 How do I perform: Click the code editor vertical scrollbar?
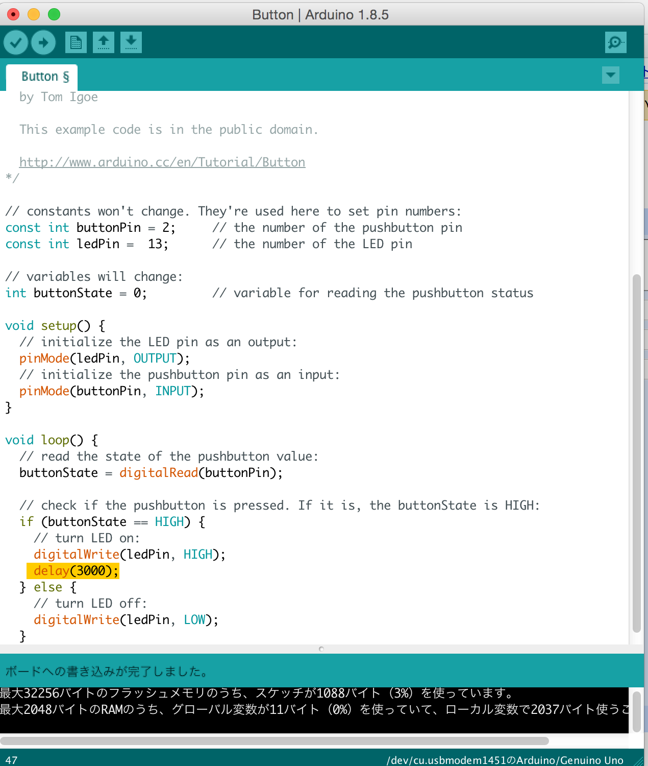[636, 453]
